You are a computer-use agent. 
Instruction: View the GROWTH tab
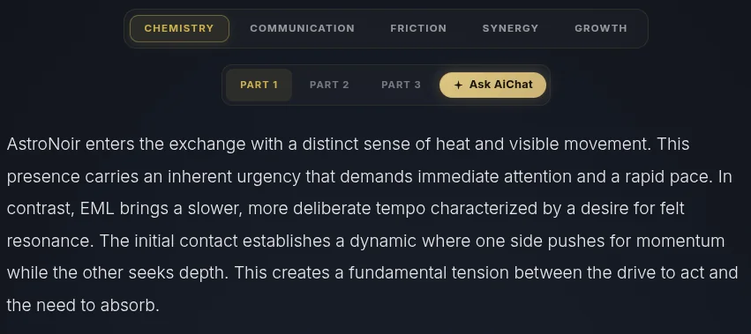[601, 29]
